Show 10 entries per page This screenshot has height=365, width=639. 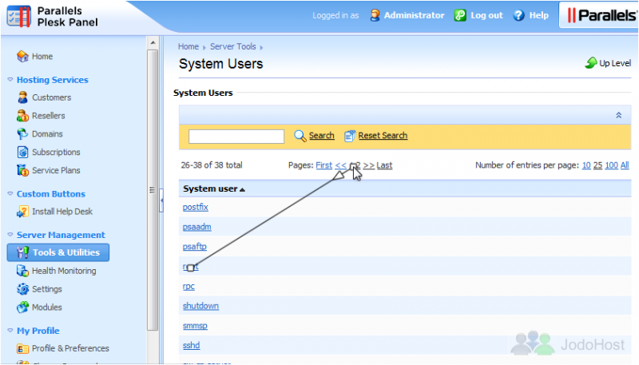pyautogui.click(x=586, y=165)
